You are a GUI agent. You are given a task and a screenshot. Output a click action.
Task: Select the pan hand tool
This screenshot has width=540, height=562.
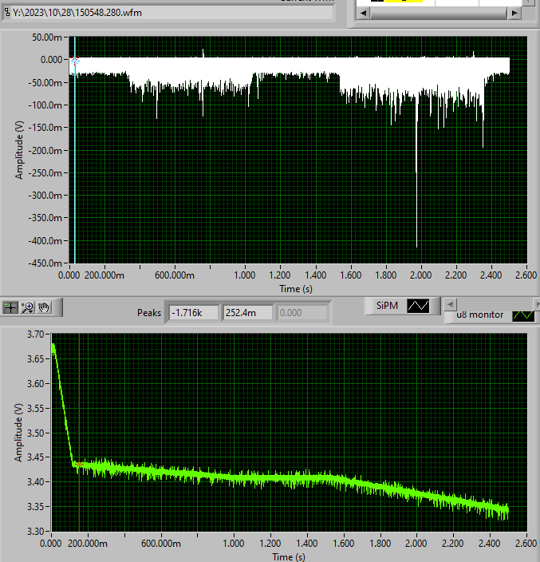[45, 307]
